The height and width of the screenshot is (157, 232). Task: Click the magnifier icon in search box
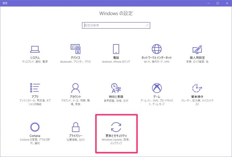tap(147, 25)
